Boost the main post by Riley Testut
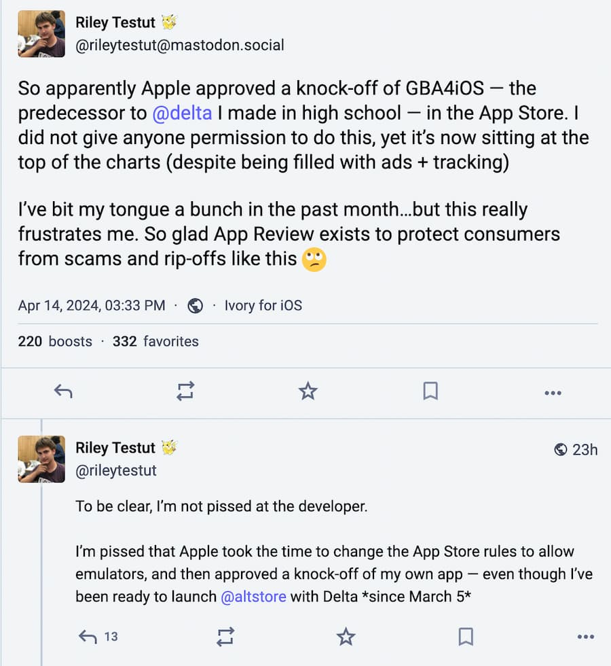The width and height of the screenshot is (611, 666). click(x=185, y=391)
